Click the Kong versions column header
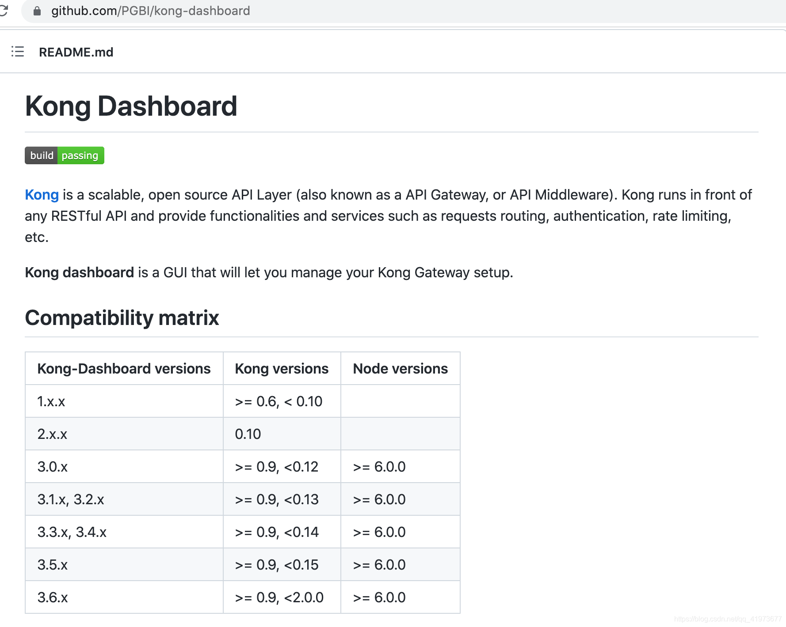The width and height of the screenshot is (786, 627). click(282, 369)
